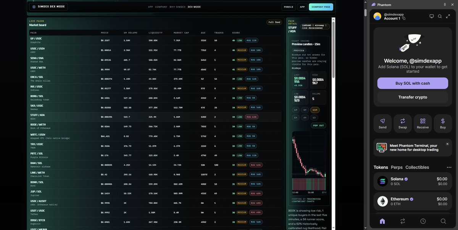Go to Phantom home in bottom navigation

pos(382,221)
